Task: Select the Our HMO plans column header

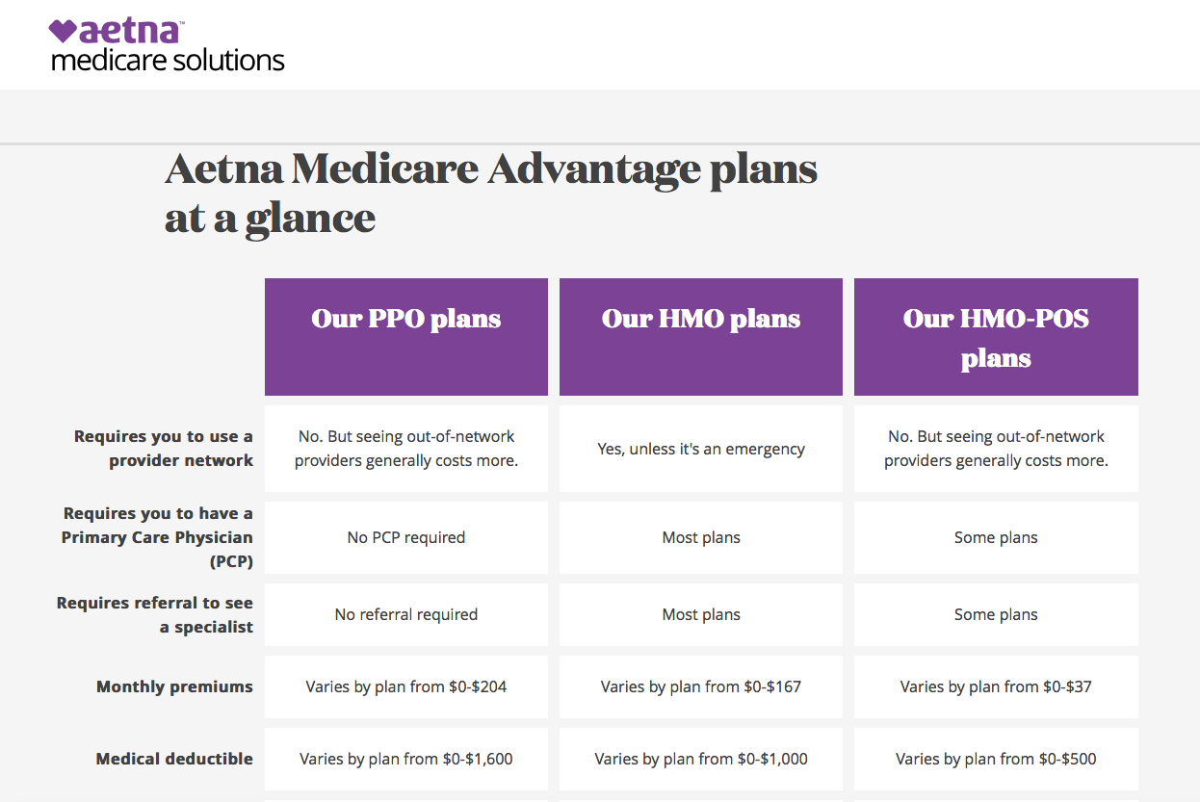Action: [700, 319]
